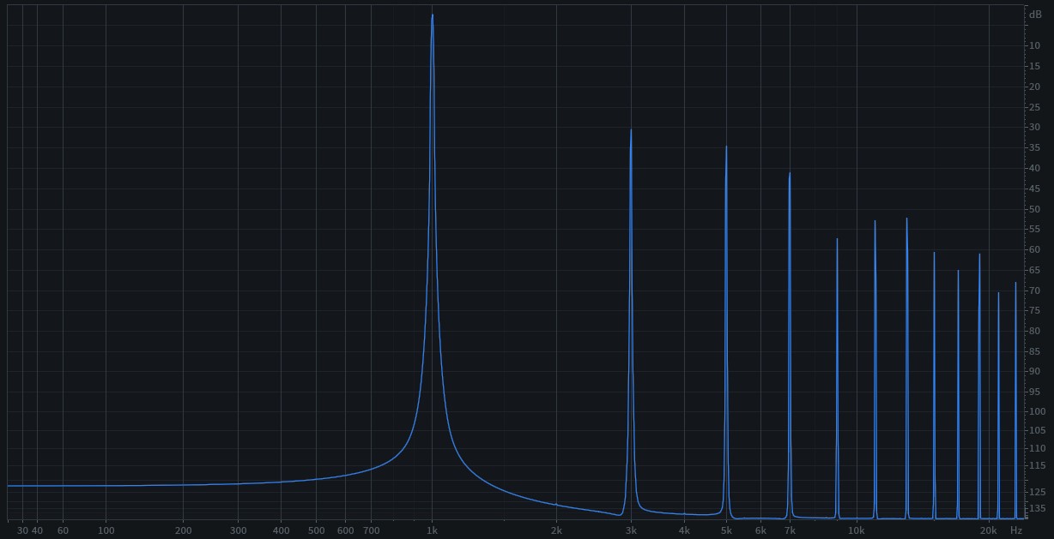Click the 20k frequency axis label
This screenshot has width=1054, height=539.
[x=989, y=530]
